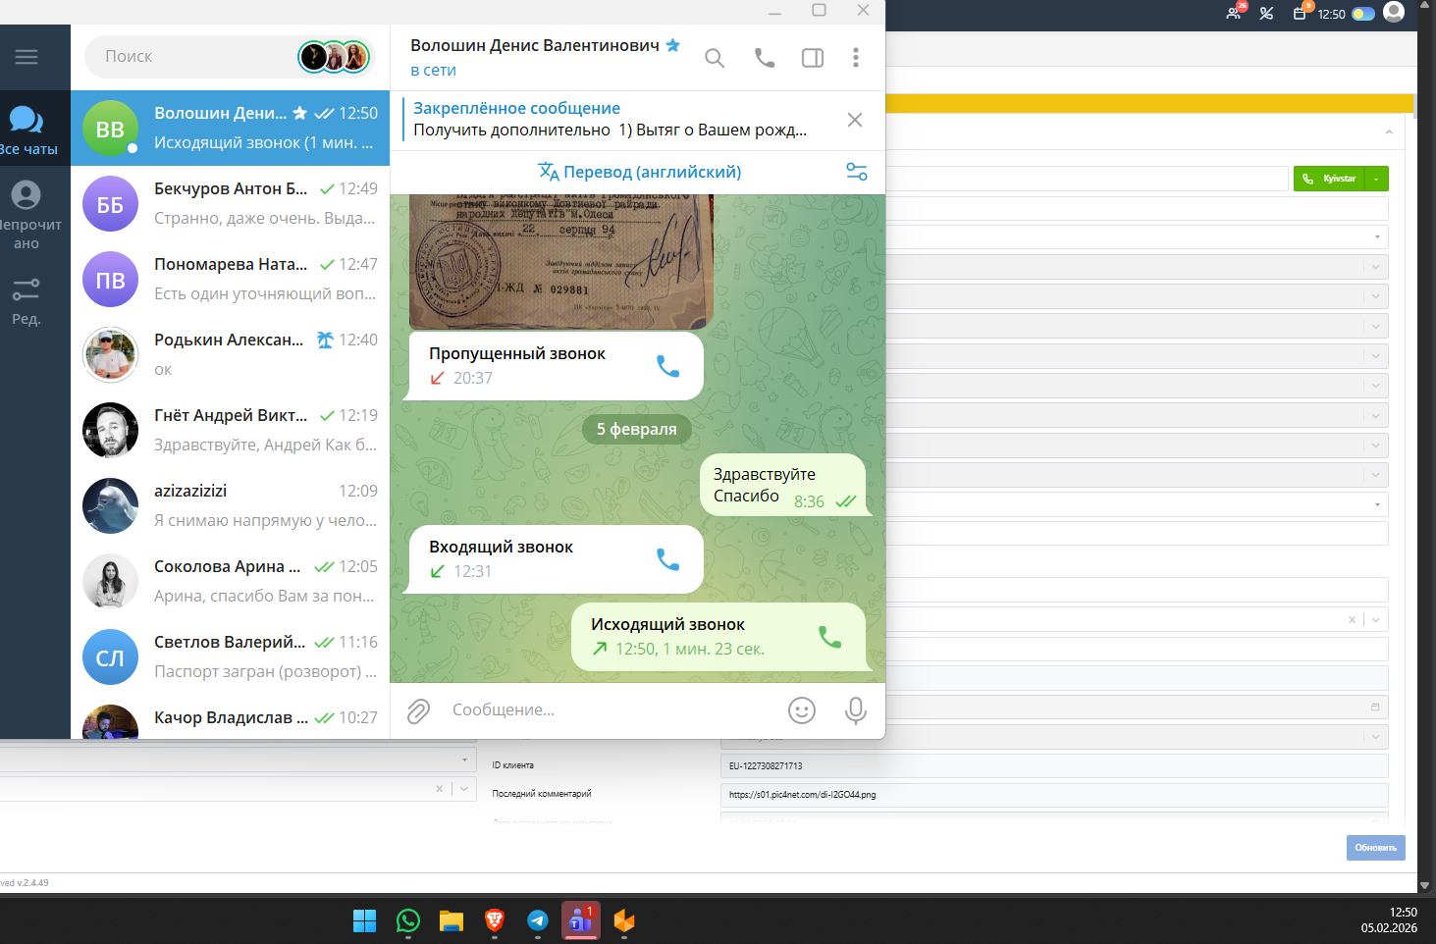Open the azizazizizi chat

(x=231, y=505)
